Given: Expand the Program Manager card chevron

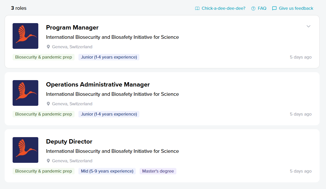Looking at the screenshot, I should tap(309, 26).
